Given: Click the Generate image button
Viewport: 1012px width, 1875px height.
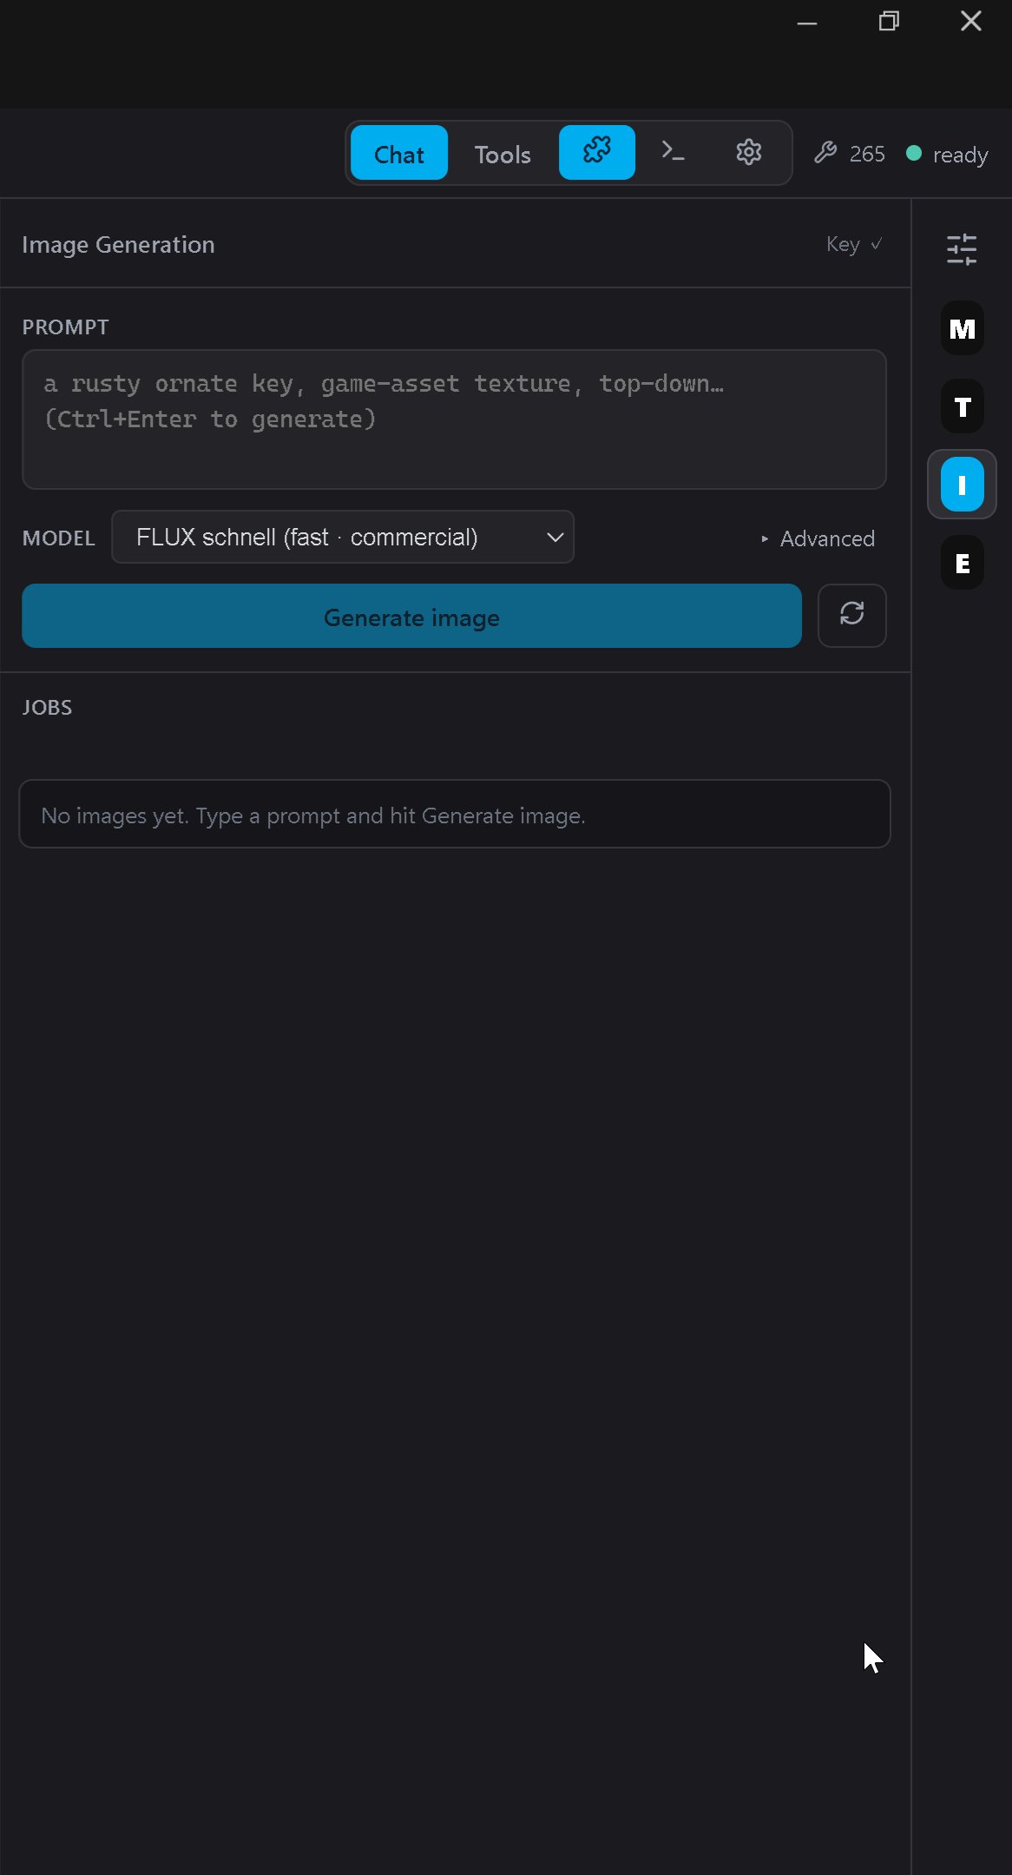Looking at the screenshot, I should pyautogui.click(x=411, y=616).
